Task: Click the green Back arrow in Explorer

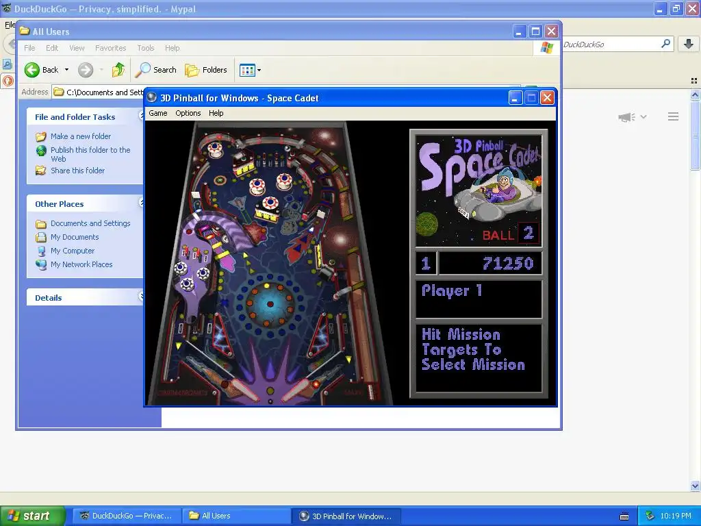Action: [31, 70]
